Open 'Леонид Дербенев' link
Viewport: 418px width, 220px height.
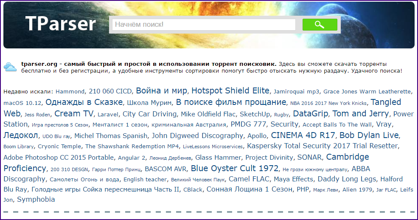pos(170,158)
